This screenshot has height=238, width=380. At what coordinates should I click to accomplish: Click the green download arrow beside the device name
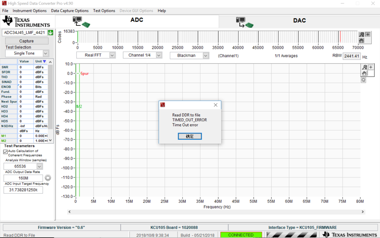(x=50, y=32)
